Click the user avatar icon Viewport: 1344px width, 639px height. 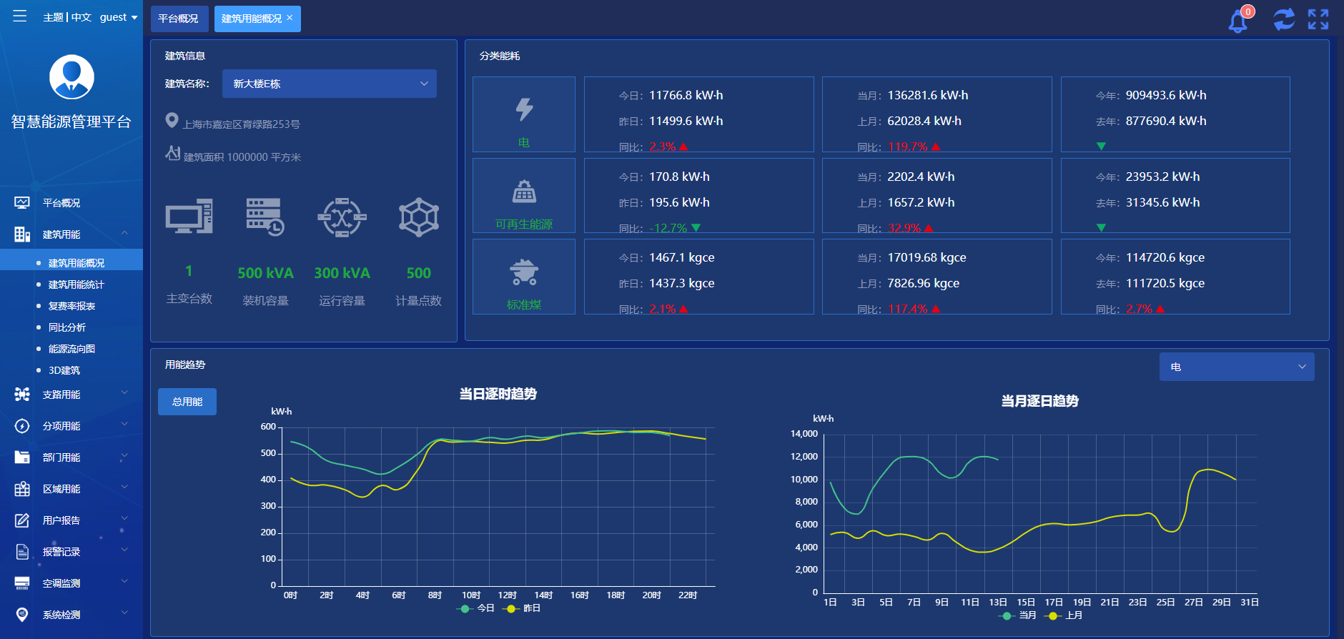click(x=71, y=77)
